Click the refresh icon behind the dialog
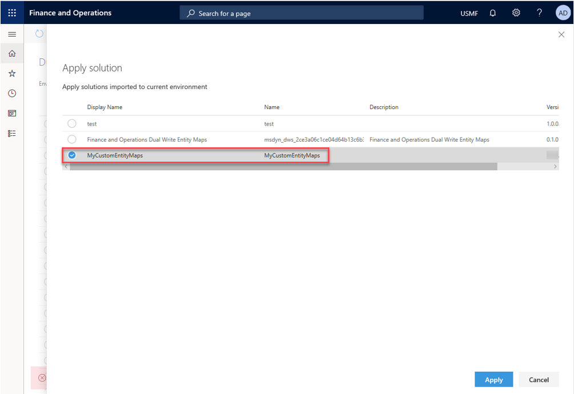This screenshot has height=394, width=574. (39, 34)
